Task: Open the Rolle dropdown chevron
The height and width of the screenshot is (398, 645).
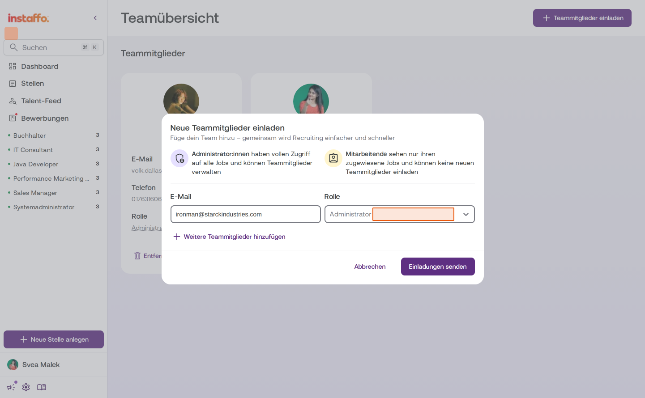Action: click(x=466, y=215)
